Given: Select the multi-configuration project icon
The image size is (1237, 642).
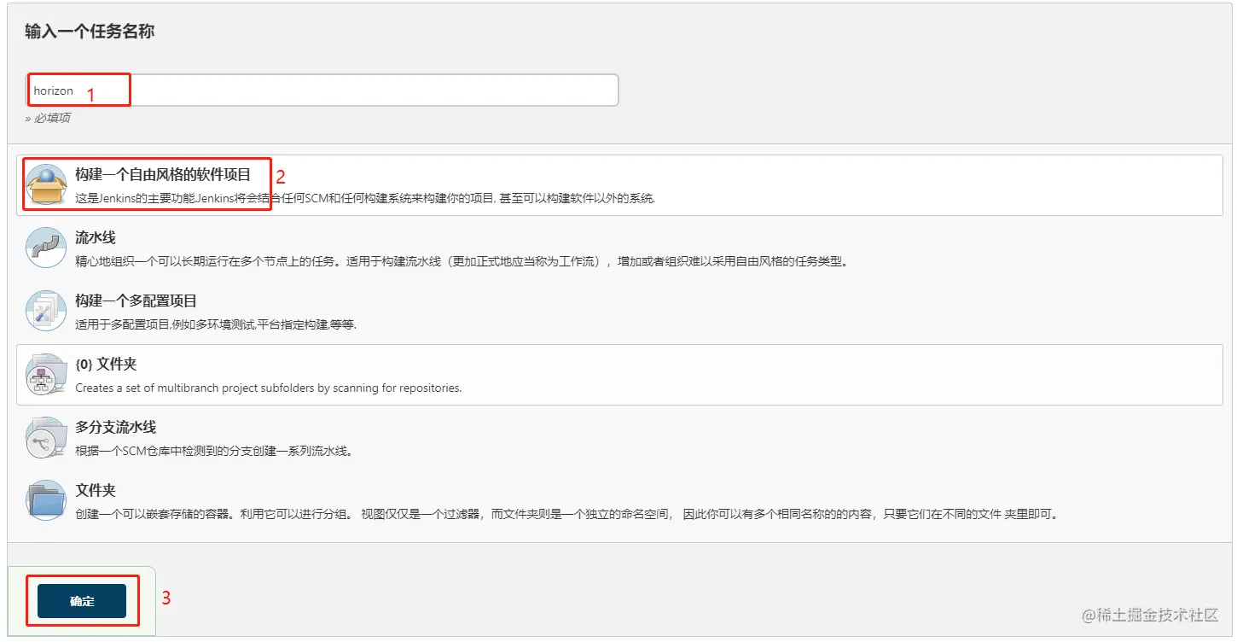Looking at the screenshot, I should click(x=46, y=311).
